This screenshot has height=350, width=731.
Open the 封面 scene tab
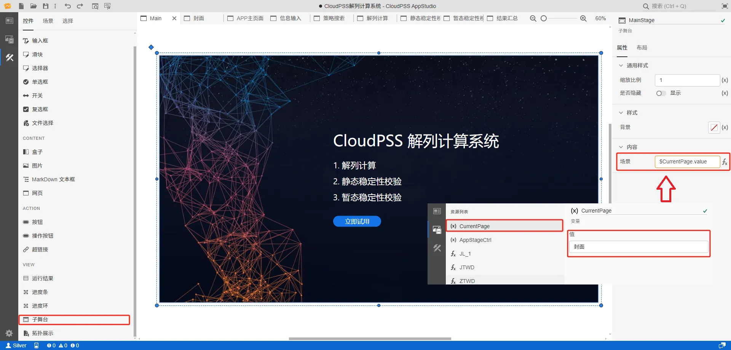click(x=199, y=18)
